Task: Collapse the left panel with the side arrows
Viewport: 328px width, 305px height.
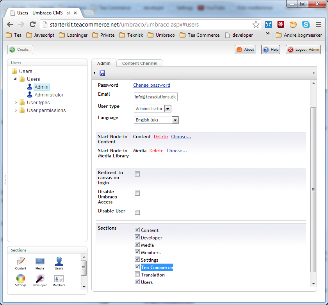Action: [x=5, y=180]
